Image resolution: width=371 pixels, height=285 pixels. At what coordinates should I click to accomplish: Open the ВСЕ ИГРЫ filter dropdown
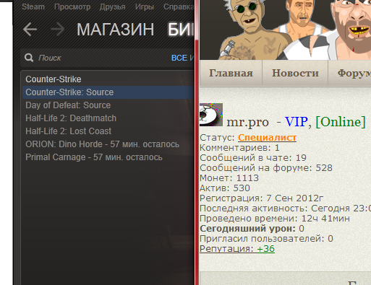[x=183, y=58]
